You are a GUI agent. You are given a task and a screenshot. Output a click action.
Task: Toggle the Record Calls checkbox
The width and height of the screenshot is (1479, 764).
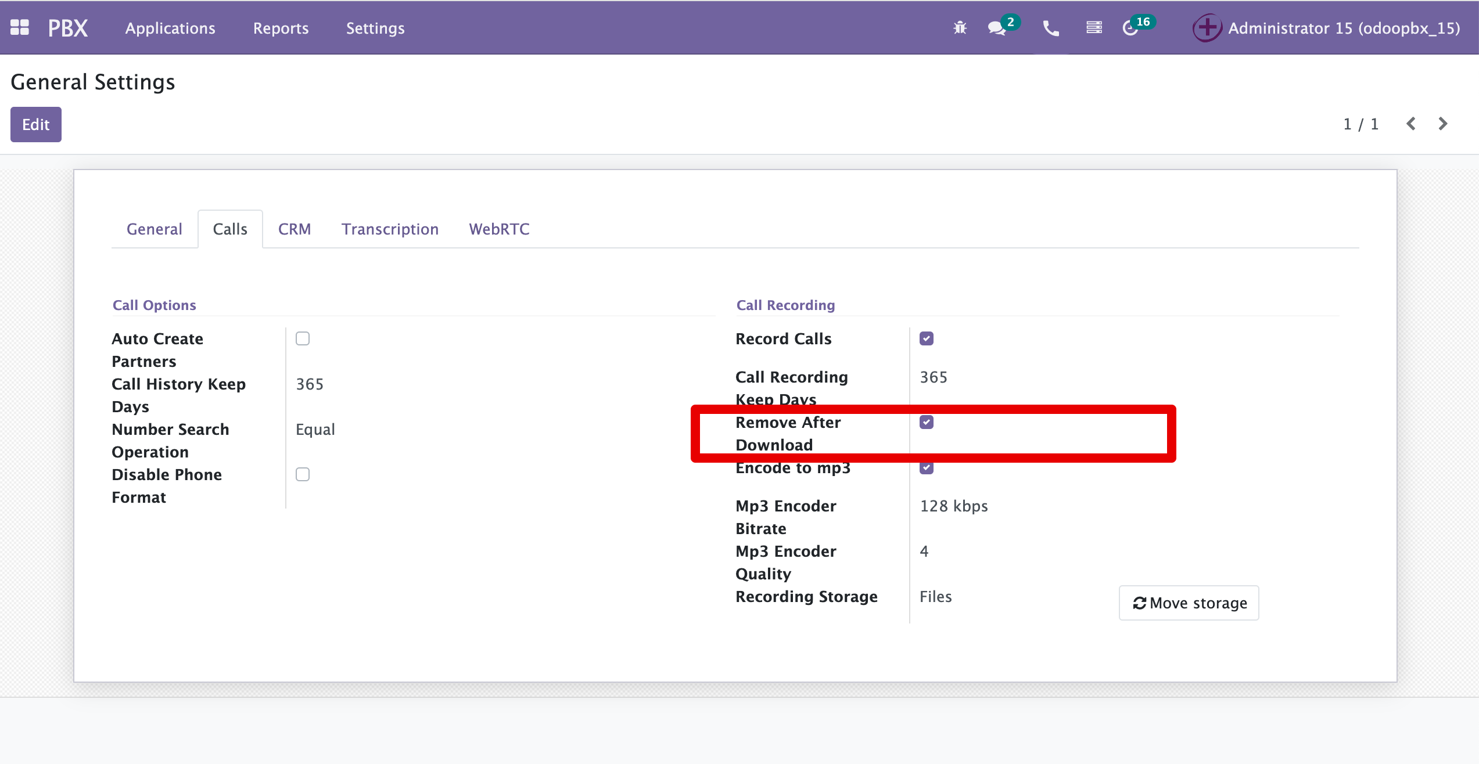coord(927,338)
